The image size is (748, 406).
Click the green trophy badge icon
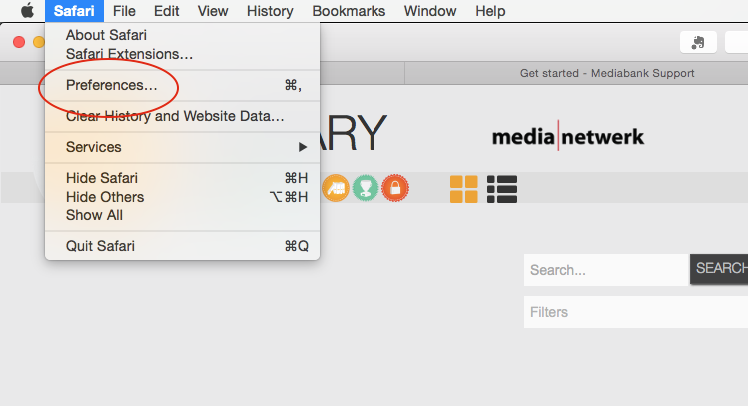[x=366, y=188]
